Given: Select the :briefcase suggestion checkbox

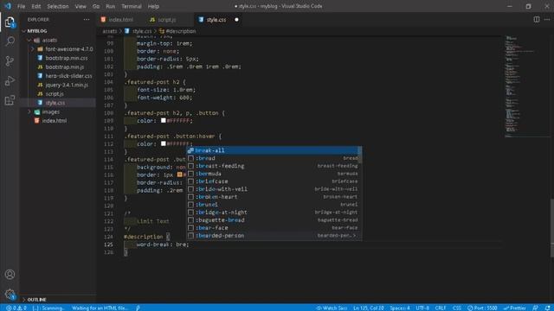Looking at the screenshot, I should (190, 181).
